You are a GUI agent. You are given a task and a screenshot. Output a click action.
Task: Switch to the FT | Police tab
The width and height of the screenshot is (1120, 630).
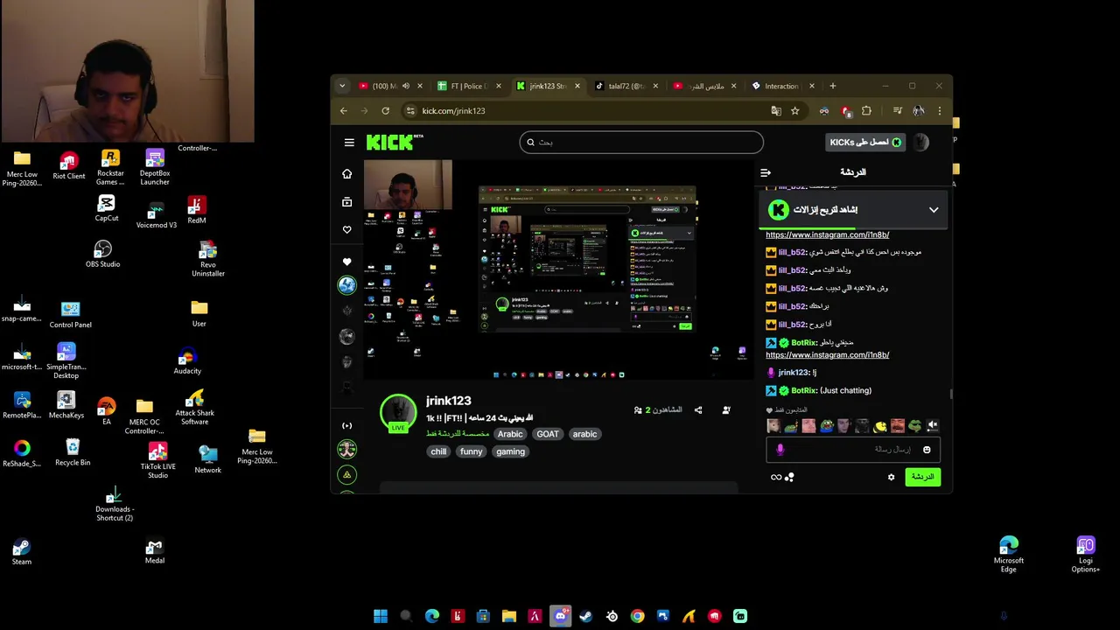tap(470, 86)
